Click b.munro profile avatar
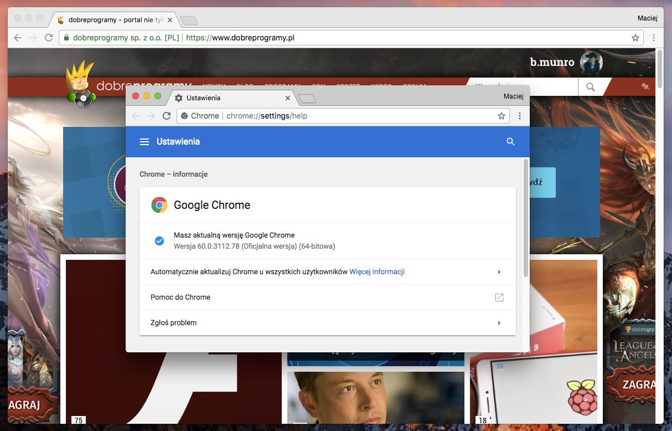672x431 pixels. pos(591,62)
